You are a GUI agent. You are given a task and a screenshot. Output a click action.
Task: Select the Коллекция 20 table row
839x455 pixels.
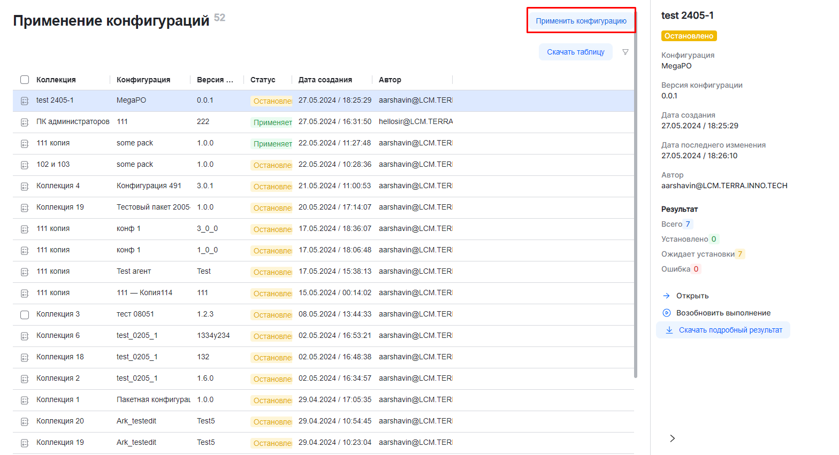[x=321, y=421]
